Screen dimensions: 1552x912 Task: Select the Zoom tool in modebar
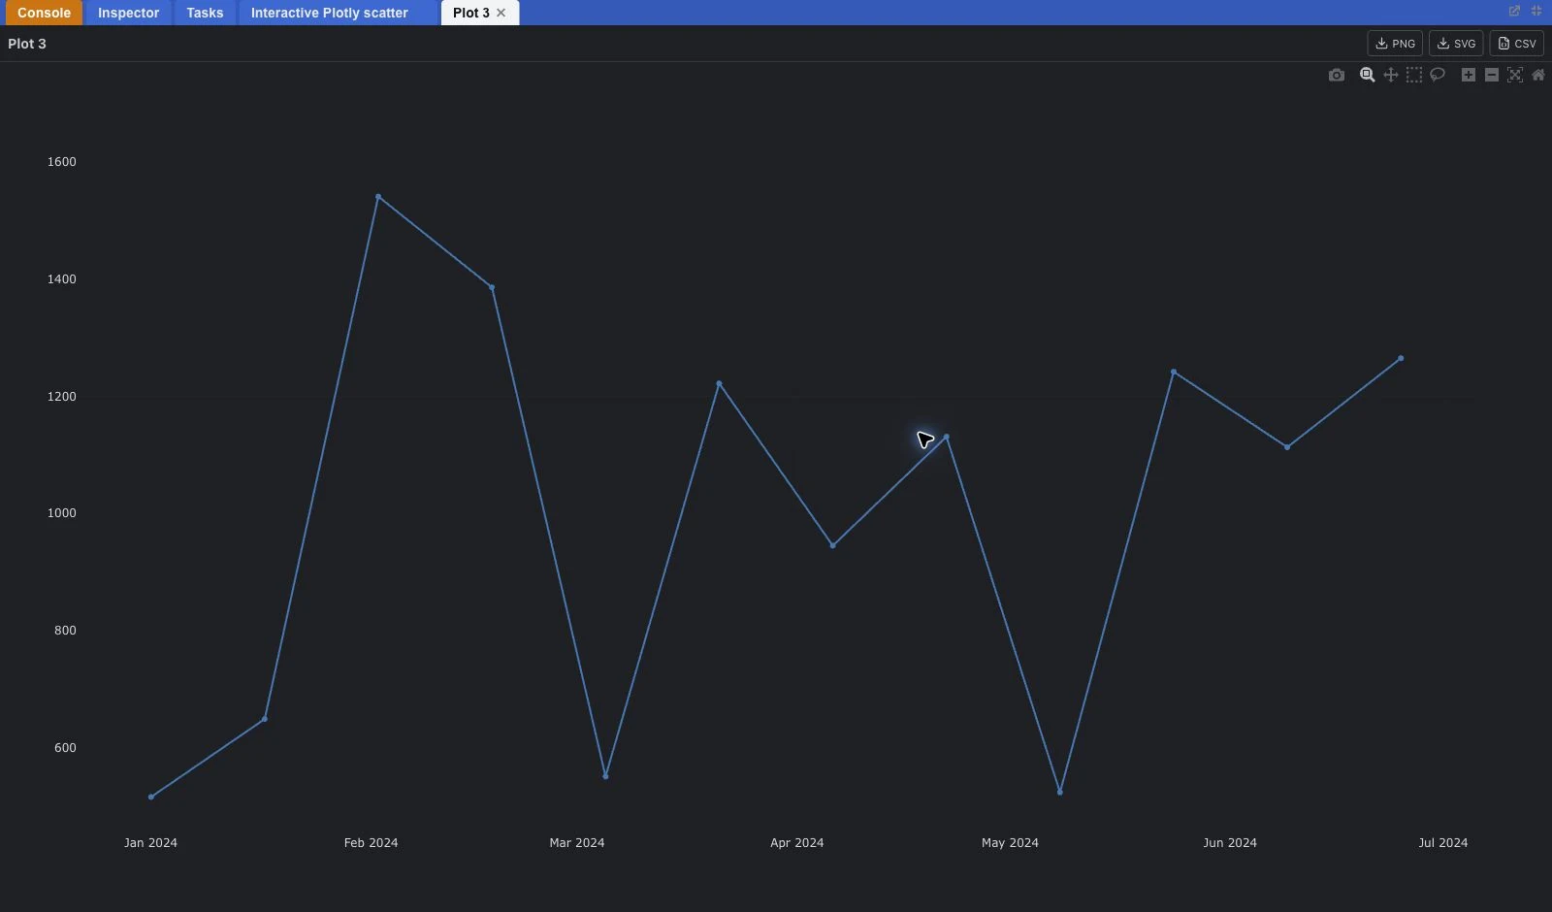1367,75
